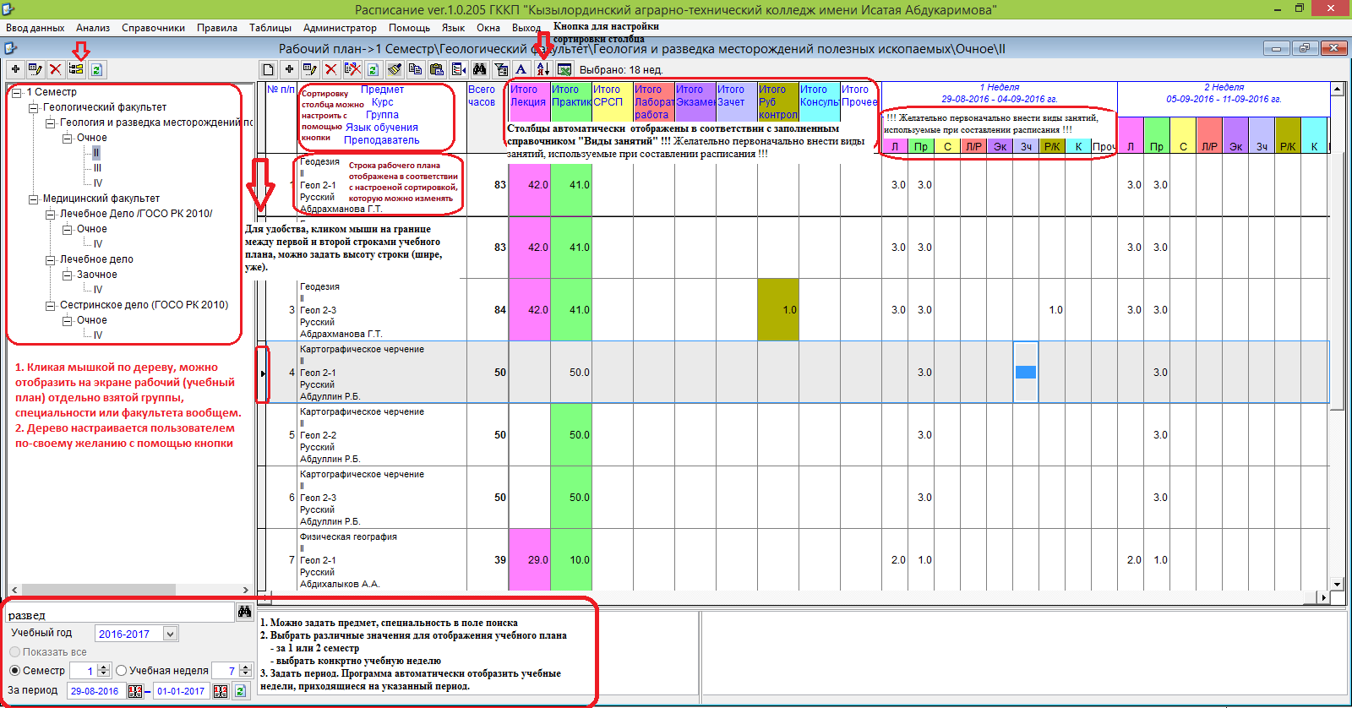Open the Справочники menu
1352x708 pixels.
[153, 28]
